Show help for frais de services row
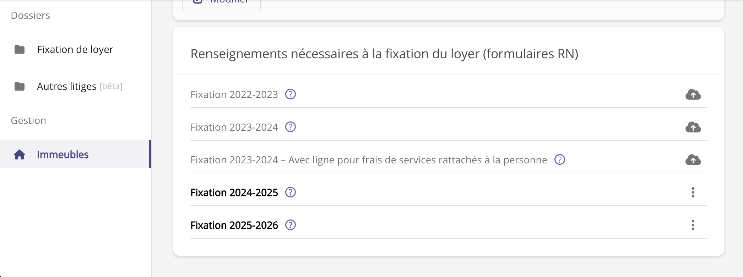 point(560,160)
